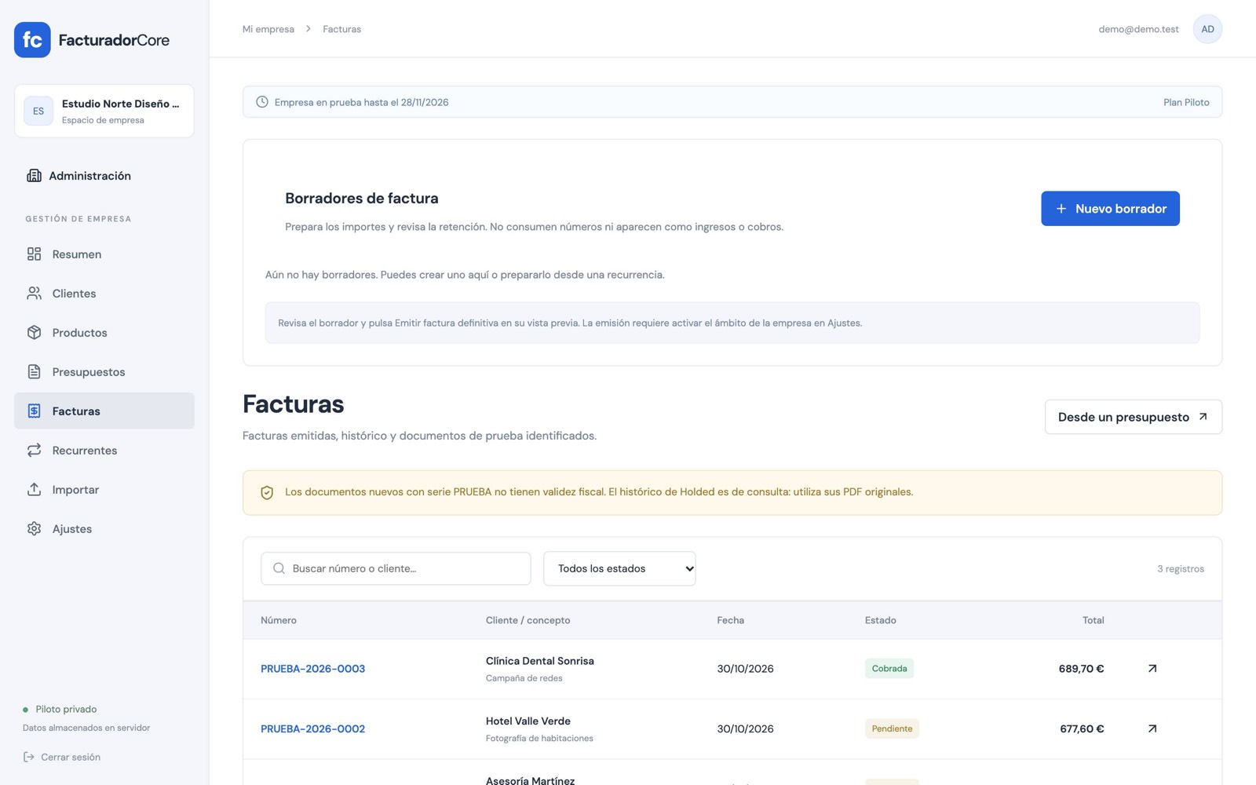This screenshot has height=785, width=1256.
Task: Click the Facturas invoice icon in sidebar
Action: [34, 411]
